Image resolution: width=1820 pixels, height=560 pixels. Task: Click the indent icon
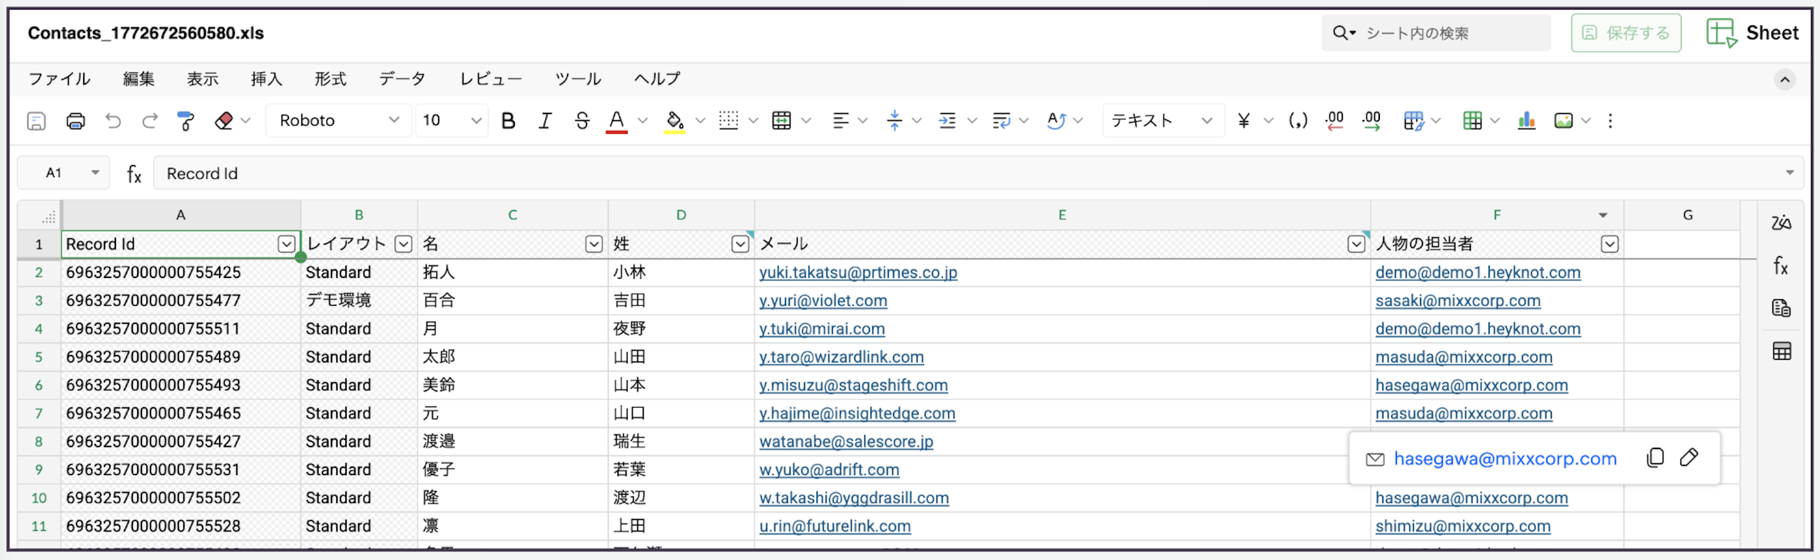pos(948,121)
